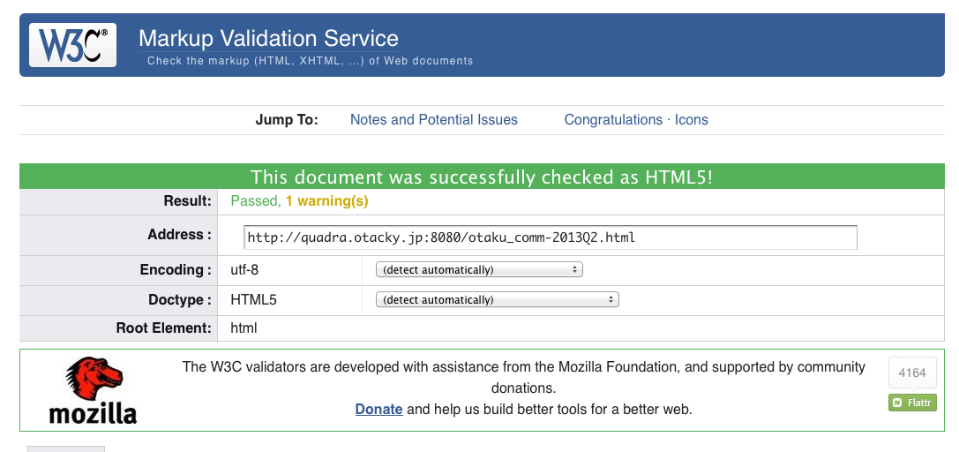Jump to the Congratulations section

pos(613,120)
